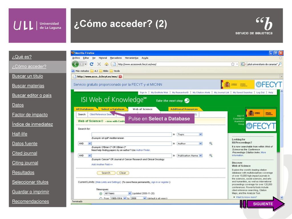Open the Topic field dropdown
Image resolution: width=292 pixels, height=219 pixels.
tap(190, 134)
